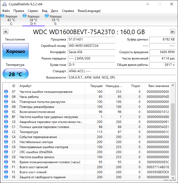Open the Файл menu
The height and width of the screenshot is (183, 178).
[x=6, y=11]
